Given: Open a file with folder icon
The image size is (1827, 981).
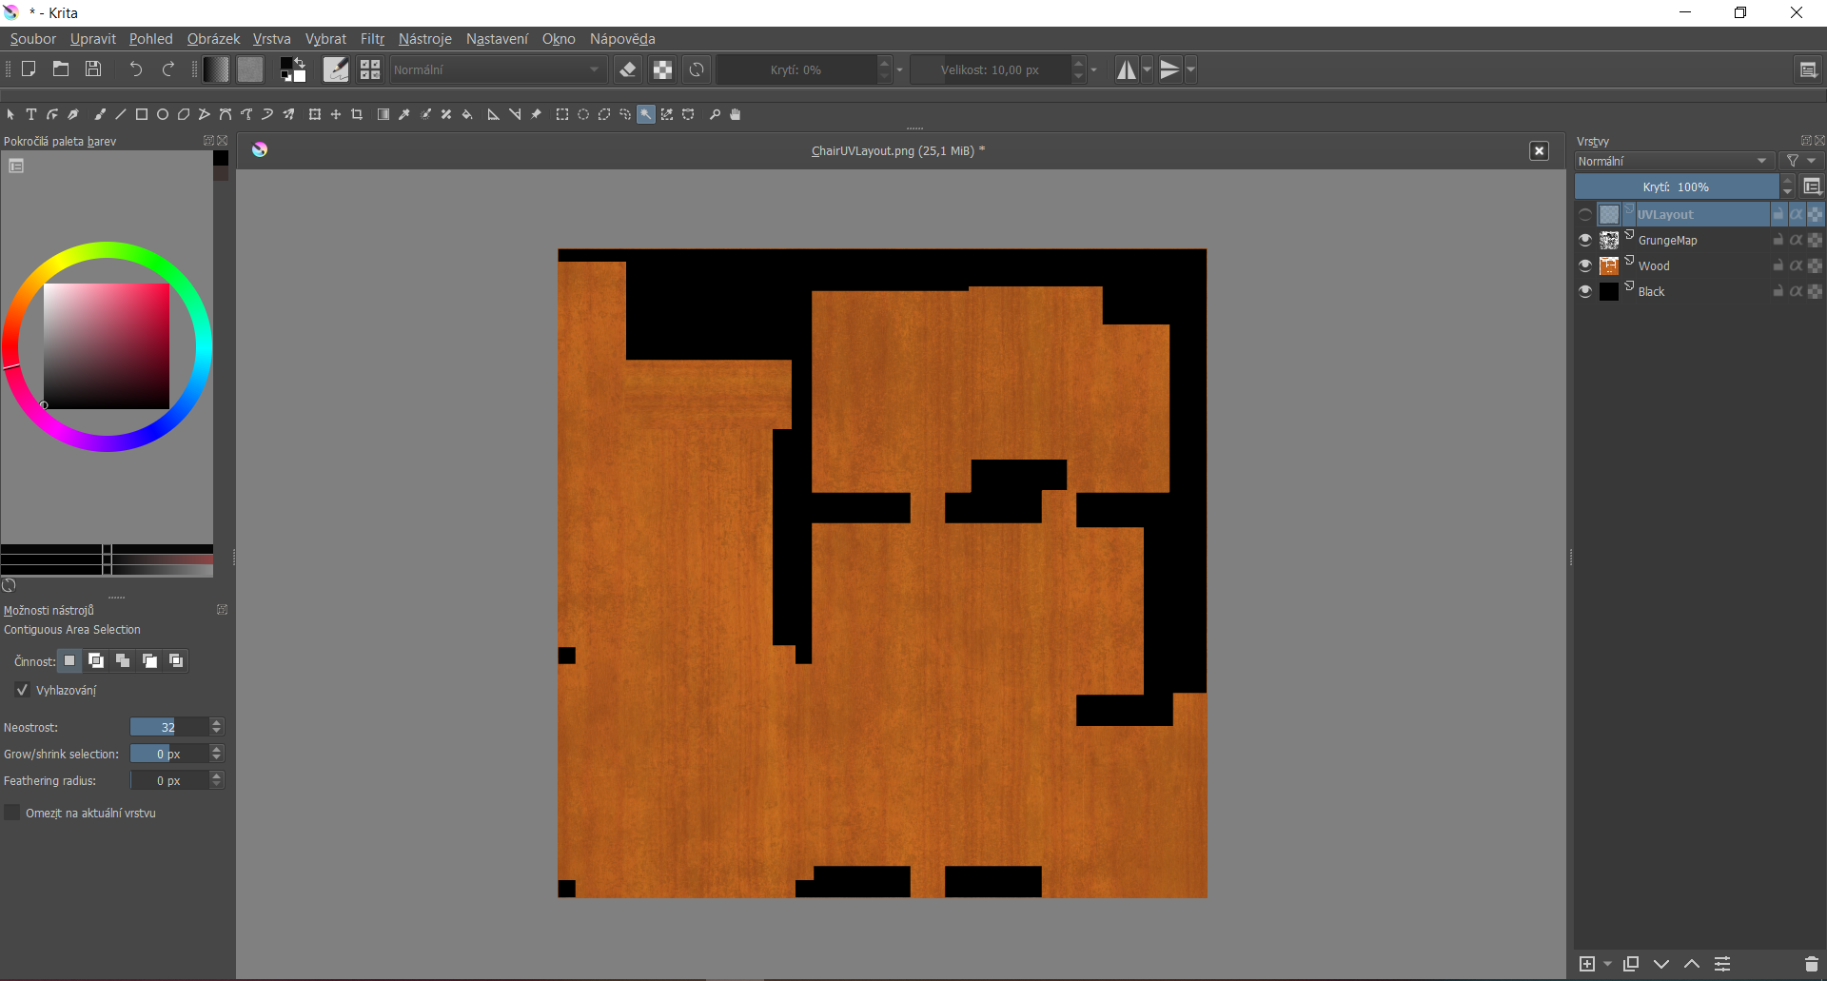Looking at the screenshot, I should (61, 69).
